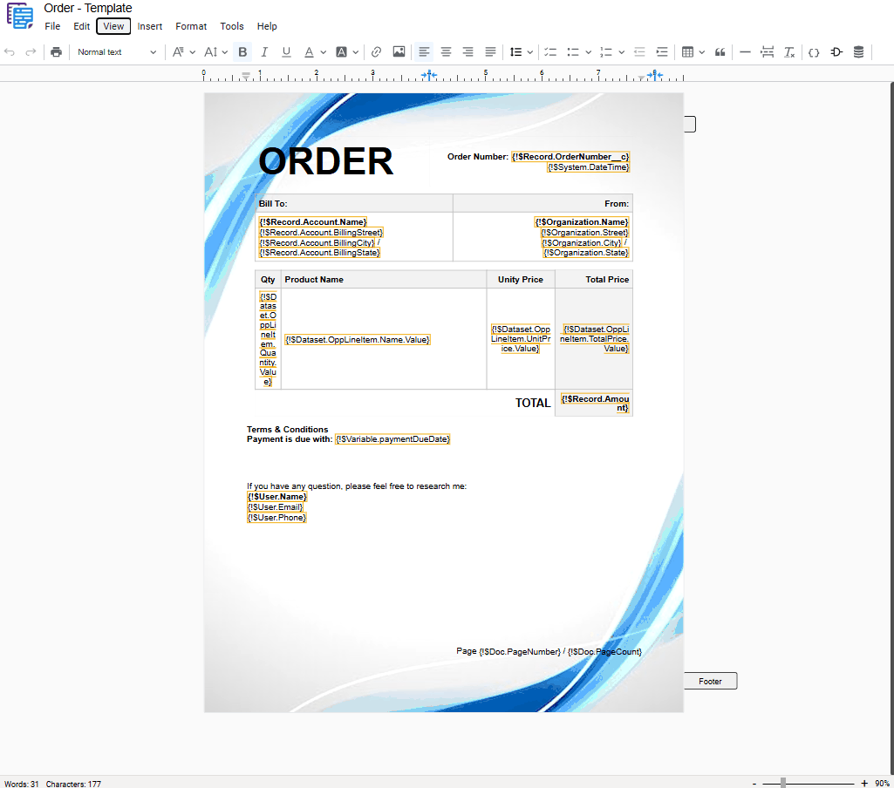Click the curly braces merge field icon
894x788 pixels.
[x=814, y=51]
